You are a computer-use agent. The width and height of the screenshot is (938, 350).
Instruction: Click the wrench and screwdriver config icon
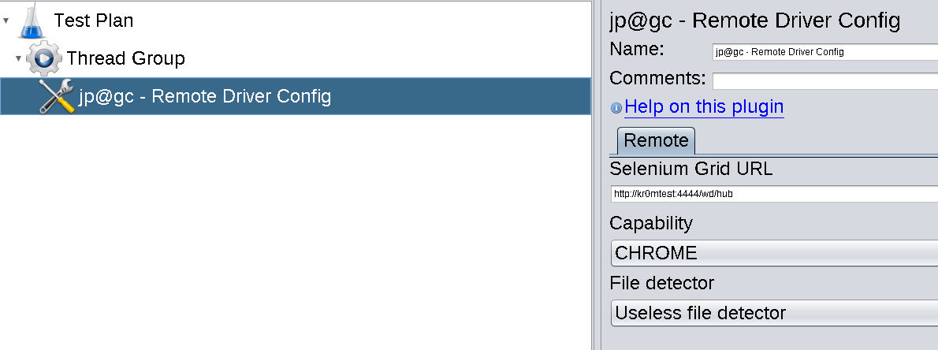57,96
